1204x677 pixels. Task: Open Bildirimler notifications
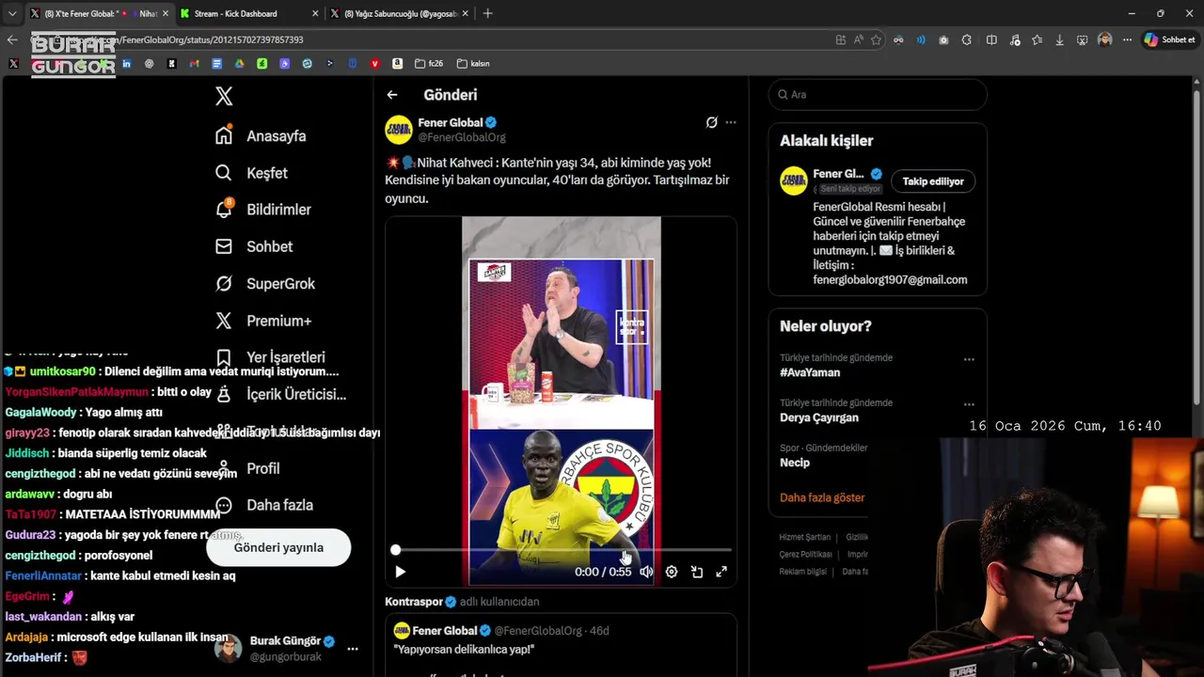(x=262, y=210)
